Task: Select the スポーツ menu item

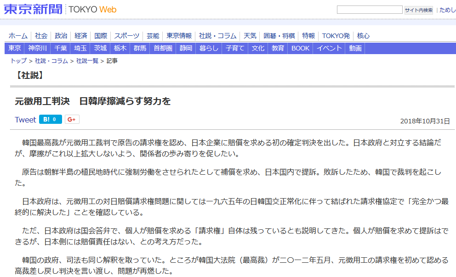Action: point(127,36)
